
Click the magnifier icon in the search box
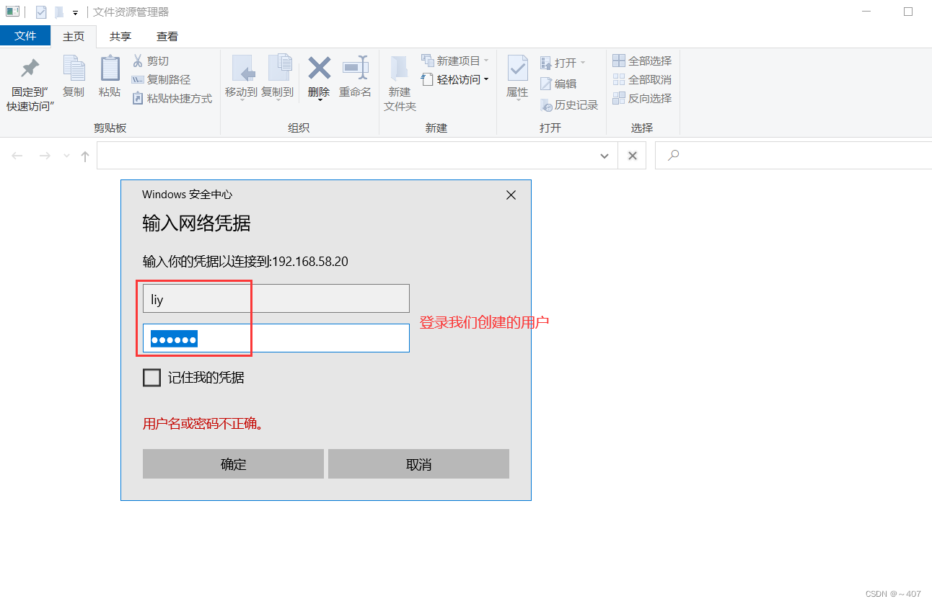[674, 155]
